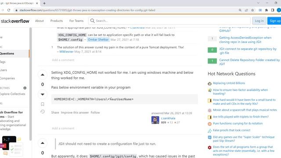Click the address bar URL
The image size is (281, 158).
tap(87, 10)
